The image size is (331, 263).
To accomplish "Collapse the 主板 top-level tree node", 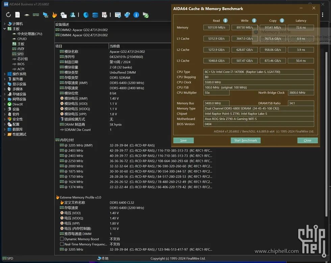I will (x=5, y=29).
